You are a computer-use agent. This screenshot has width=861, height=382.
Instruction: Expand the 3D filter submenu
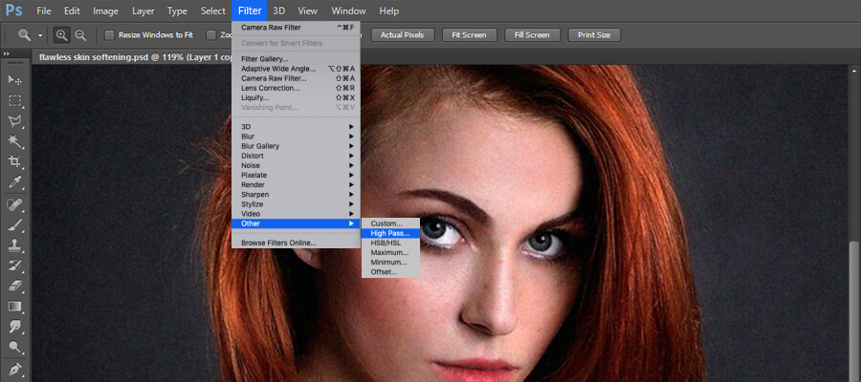coord(296,127)
